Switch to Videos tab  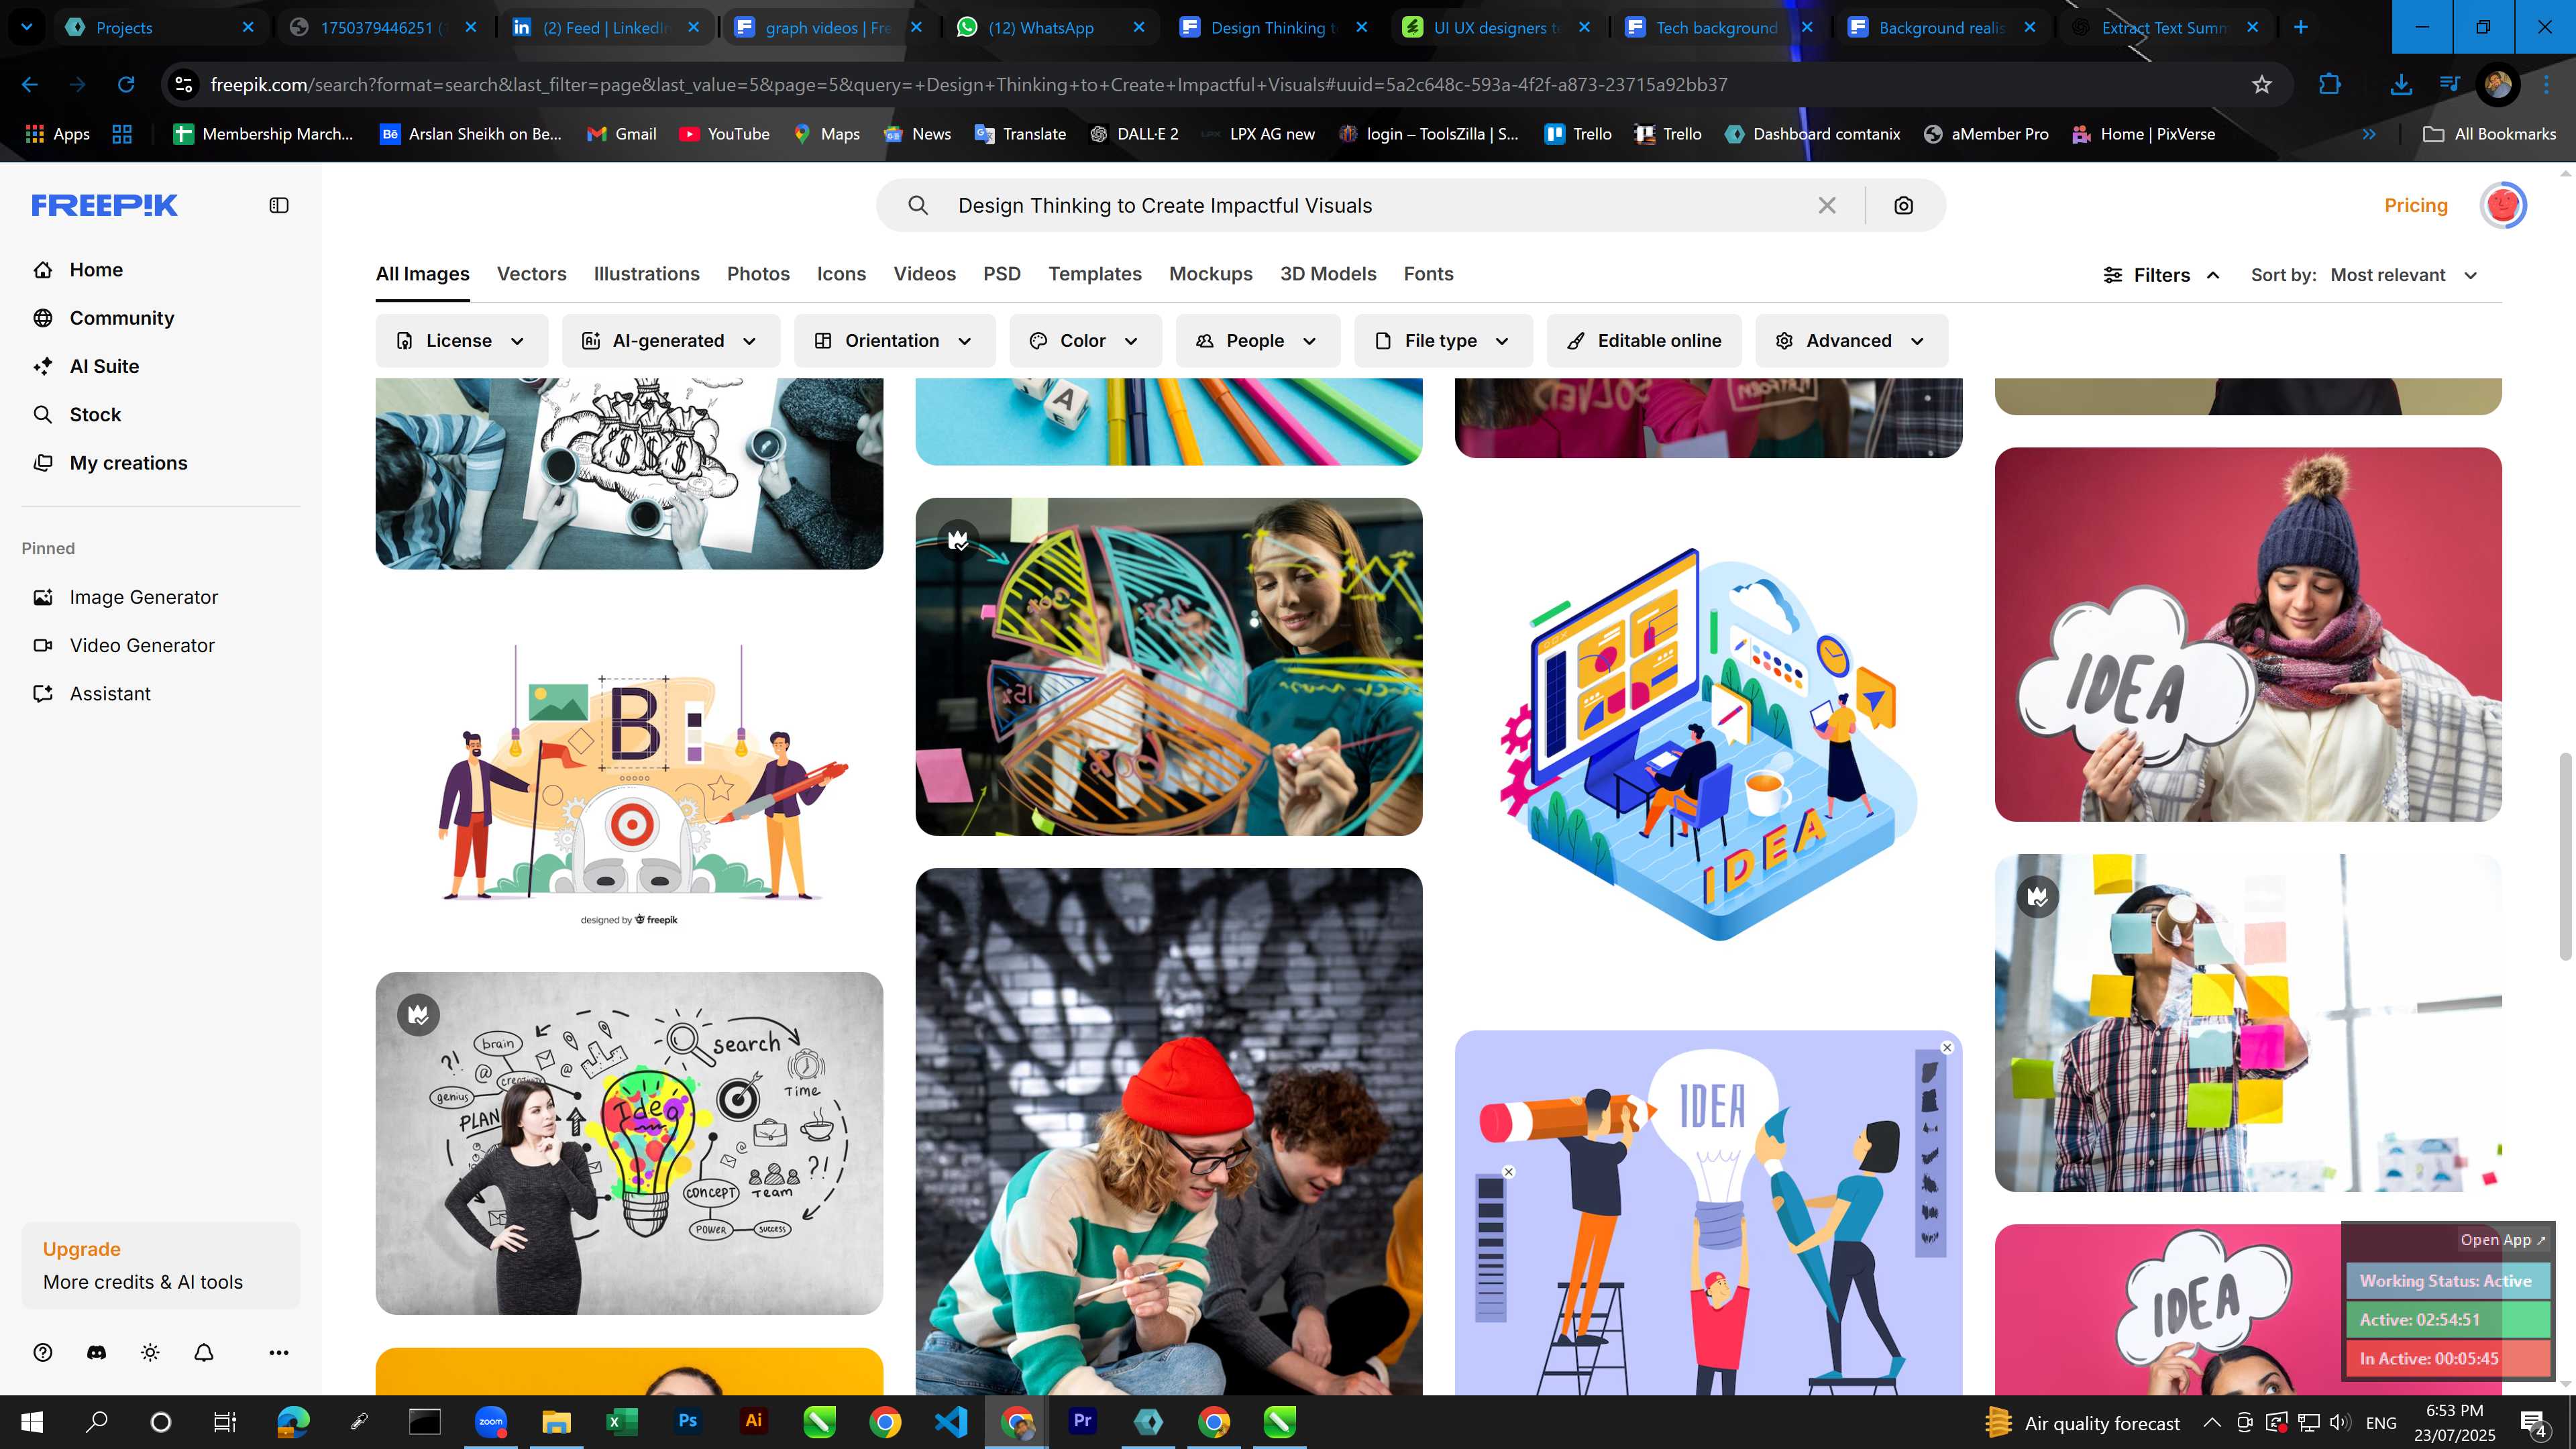click(924, 274)
